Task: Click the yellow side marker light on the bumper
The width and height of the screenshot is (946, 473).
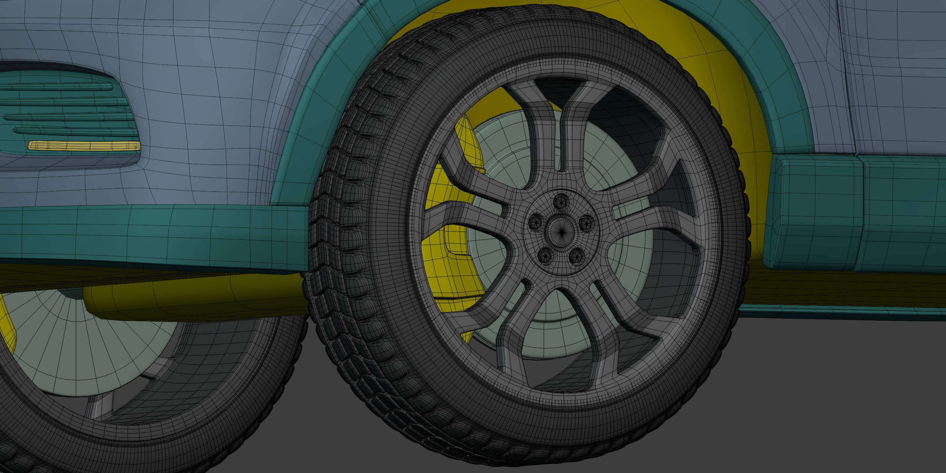Action: point(84,146)
